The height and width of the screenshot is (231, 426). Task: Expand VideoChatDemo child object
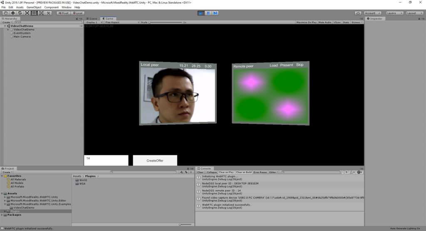pos(8,30)
